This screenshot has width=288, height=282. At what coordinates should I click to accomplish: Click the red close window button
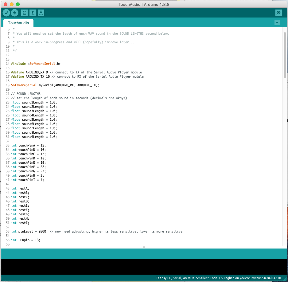point(6,4)
